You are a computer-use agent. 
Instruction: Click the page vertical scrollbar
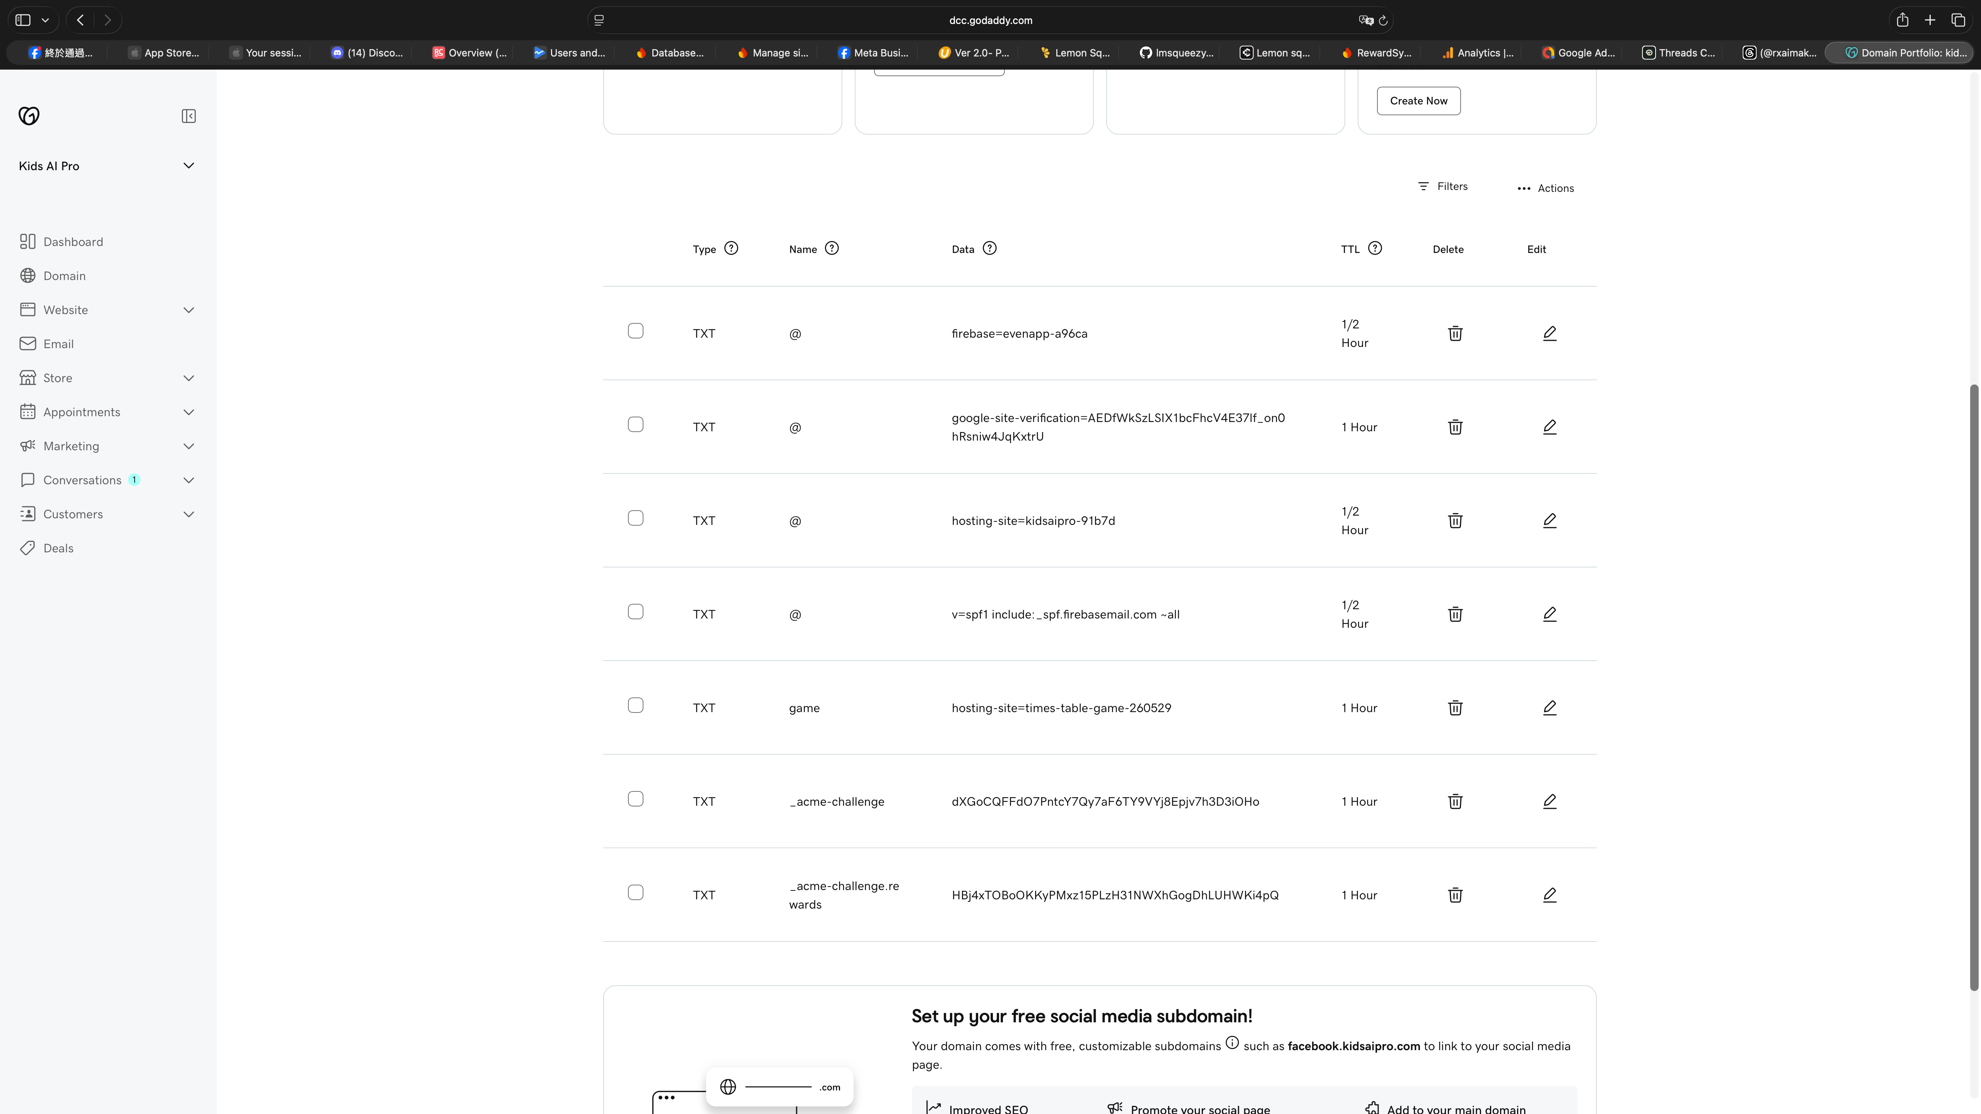[x=1973, y=687]
